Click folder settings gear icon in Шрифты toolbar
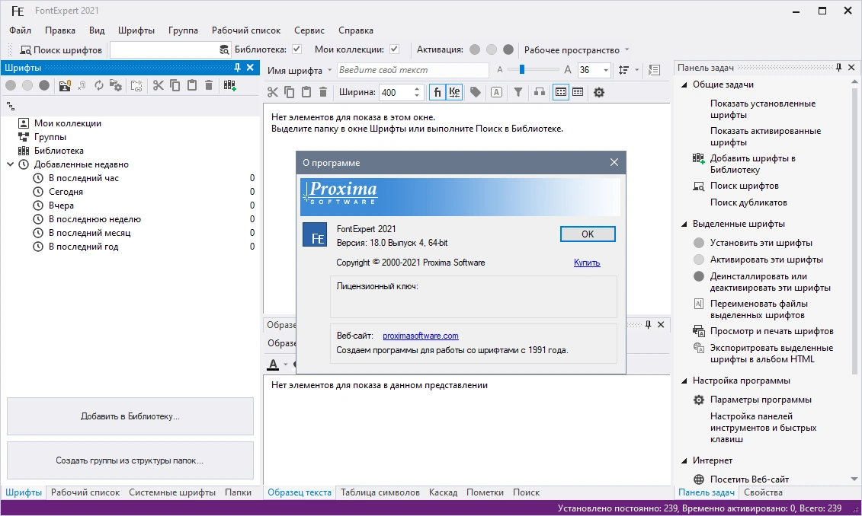The width and height of the screenshot is (862, 516). (115, 85)
